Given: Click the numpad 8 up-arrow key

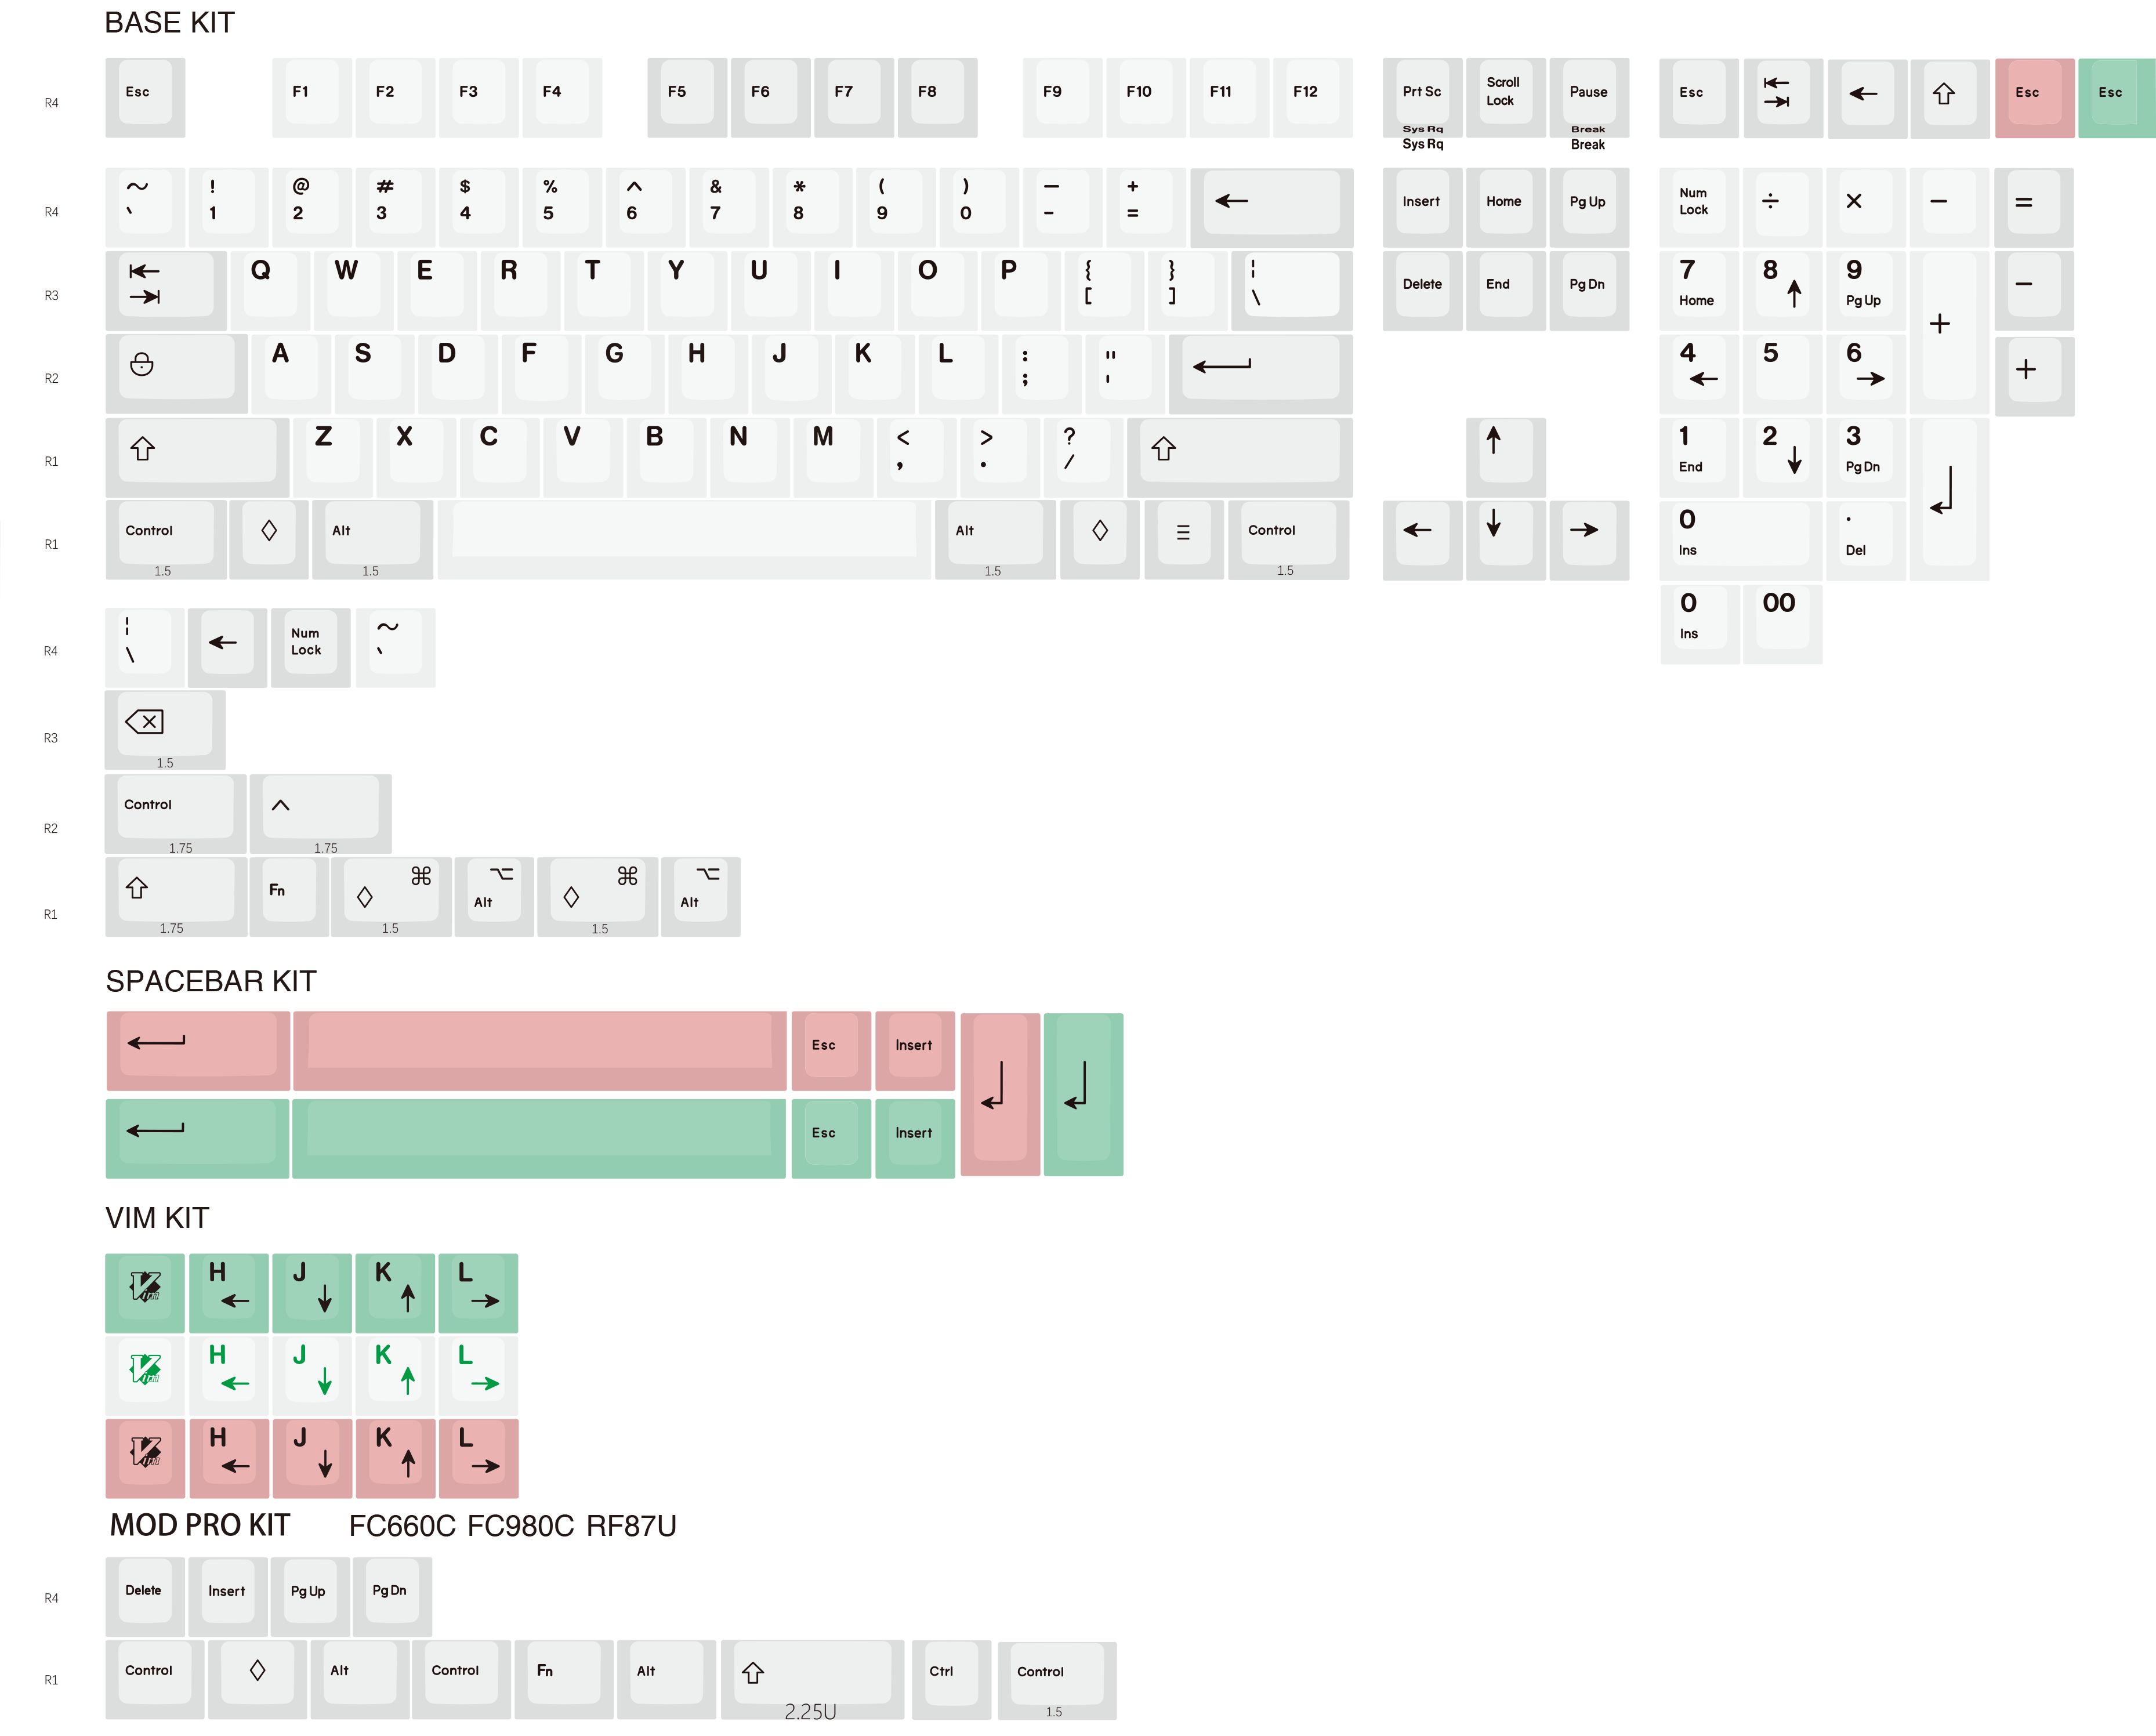Looking at the screenshot, I should point(1782,291).
